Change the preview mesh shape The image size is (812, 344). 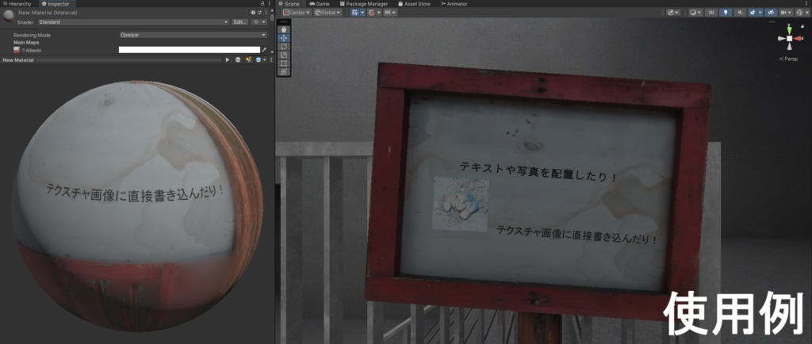(x=238, y=60)
